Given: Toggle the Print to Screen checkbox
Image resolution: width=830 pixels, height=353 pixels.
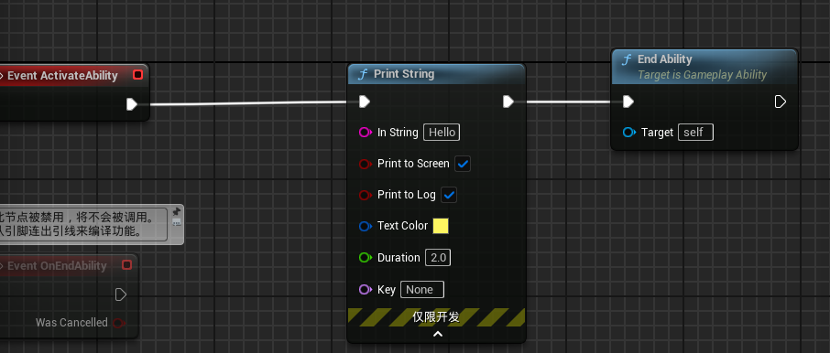Looking at the screenshot, I should (463, 164).
